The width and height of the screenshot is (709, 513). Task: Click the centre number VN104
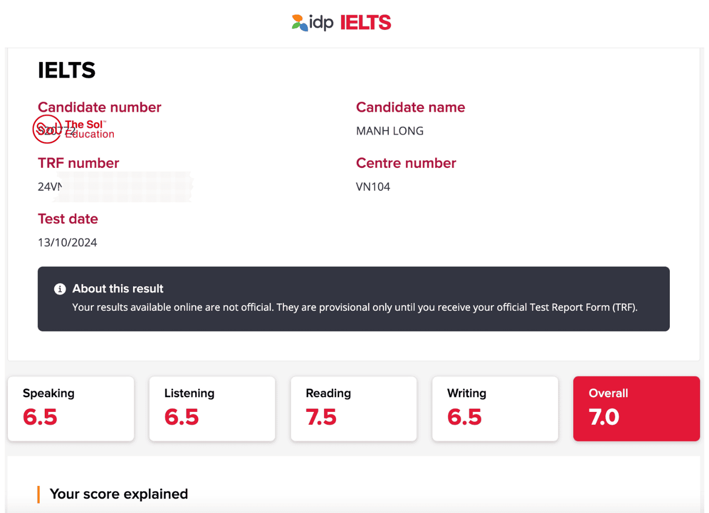click(x=373, y=187)
